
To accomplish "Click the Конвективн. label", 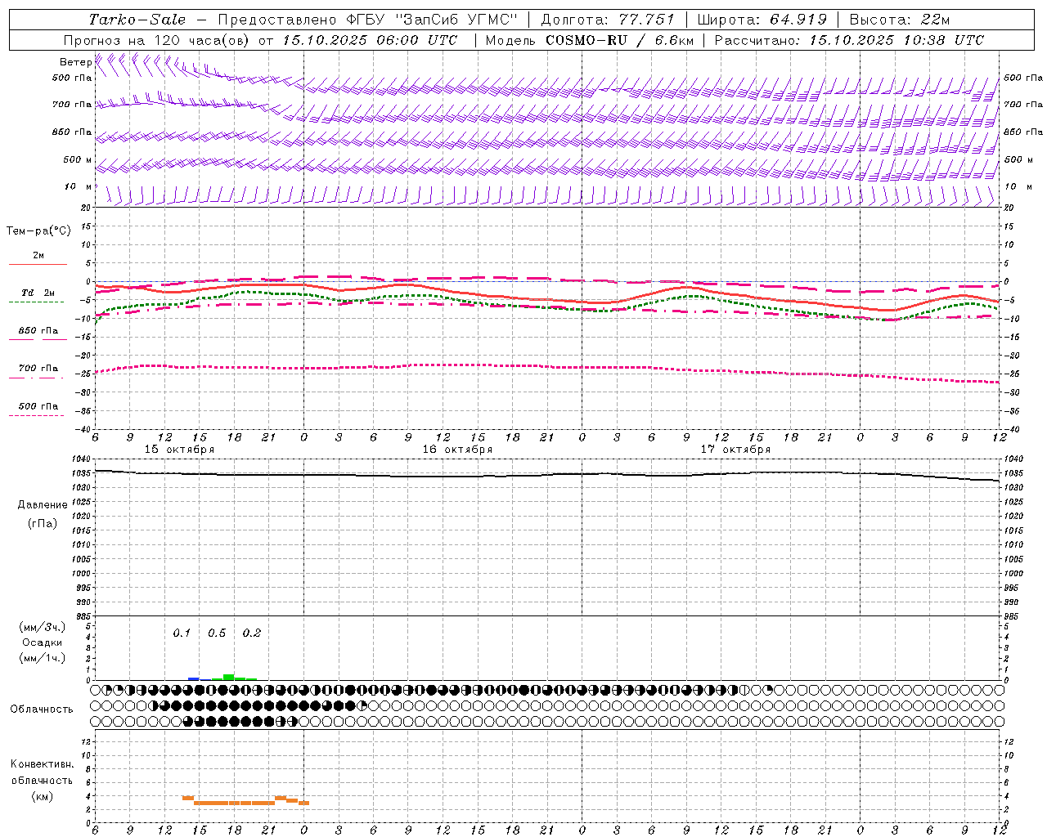I will [x=42, y=764].
